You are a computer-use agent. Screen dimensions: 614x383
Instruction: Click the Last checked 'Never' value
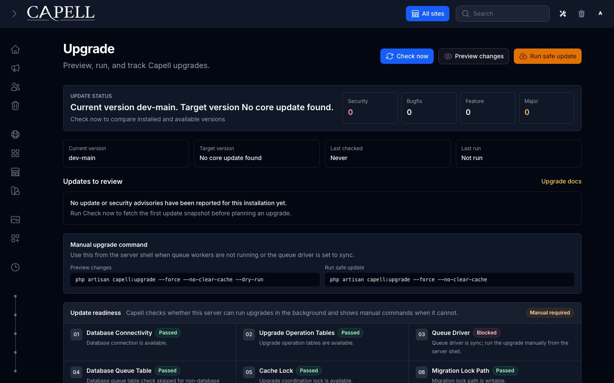[339, 158]
